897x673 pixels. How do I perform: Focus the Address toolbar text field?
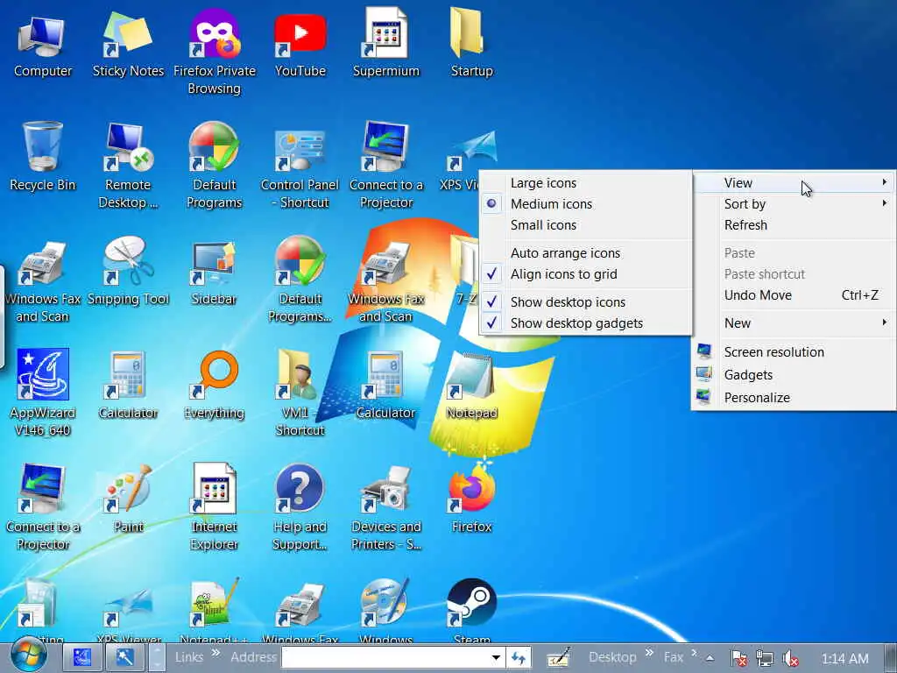coord(385,658)
